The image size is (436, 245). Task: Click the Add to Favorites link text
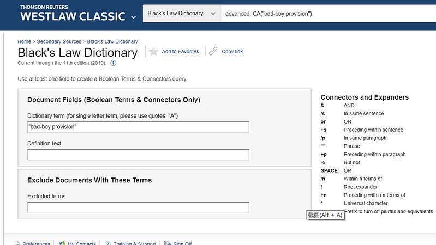pos(180,52)
